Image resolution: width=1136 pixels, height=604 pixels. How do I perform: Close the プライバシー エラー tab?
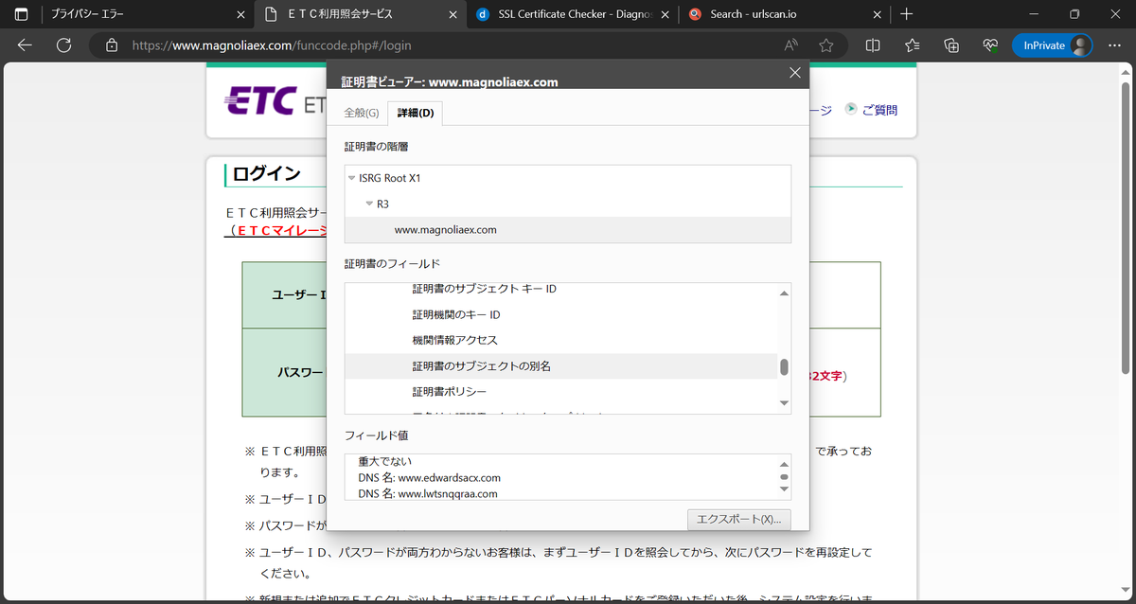tap(240, 14)
